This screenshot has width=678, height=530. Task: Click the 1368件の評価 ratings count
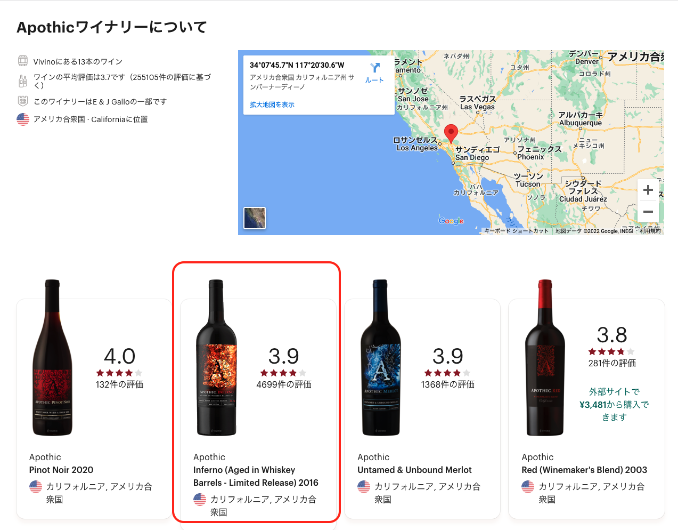pyautogui.click(x=448, y=384)
